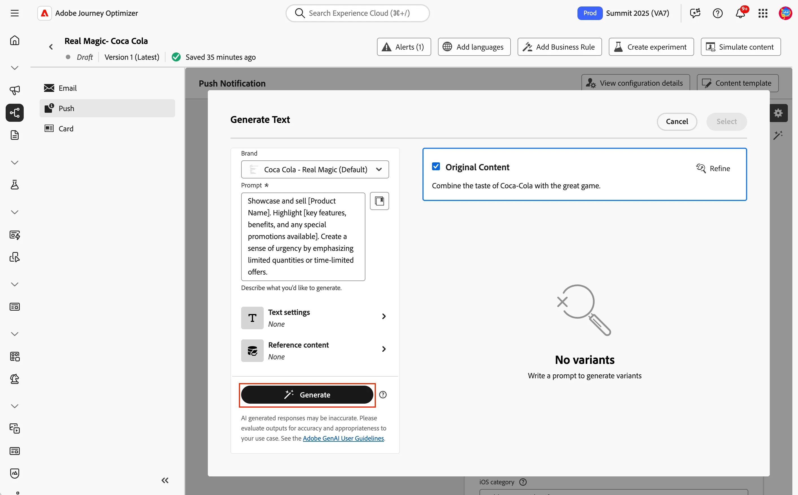Click Add languages button
Viewport: 798px width, 495px height.
(474, 47)
